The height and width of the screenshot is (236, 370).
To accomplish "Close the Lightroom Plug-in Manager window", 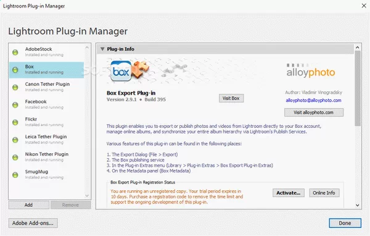I will tap(364, 6).
